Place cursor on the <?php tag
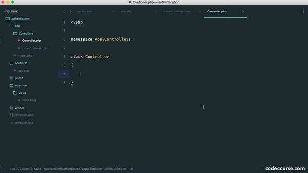 77,22
